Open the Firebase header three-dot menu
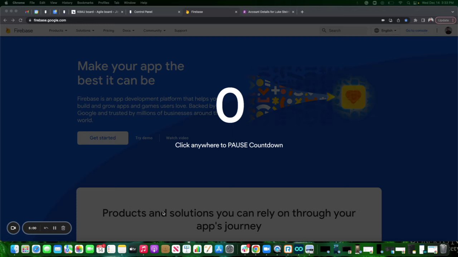 tap(437, 31)
